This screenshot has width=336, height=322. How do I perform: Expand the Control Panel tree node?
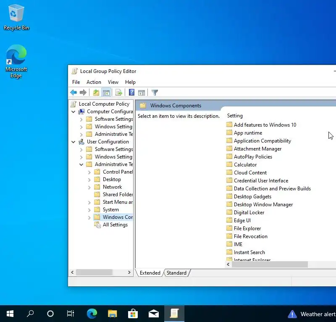[89, 172]
